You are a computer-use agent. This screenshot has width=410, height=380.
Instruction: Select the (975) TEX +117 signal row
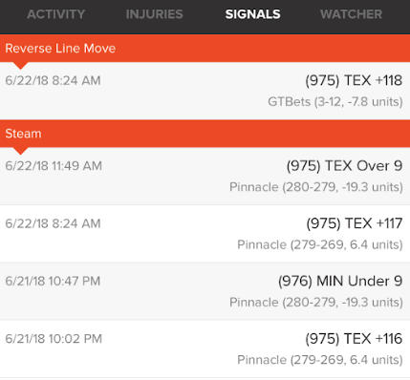click(205, 234)
